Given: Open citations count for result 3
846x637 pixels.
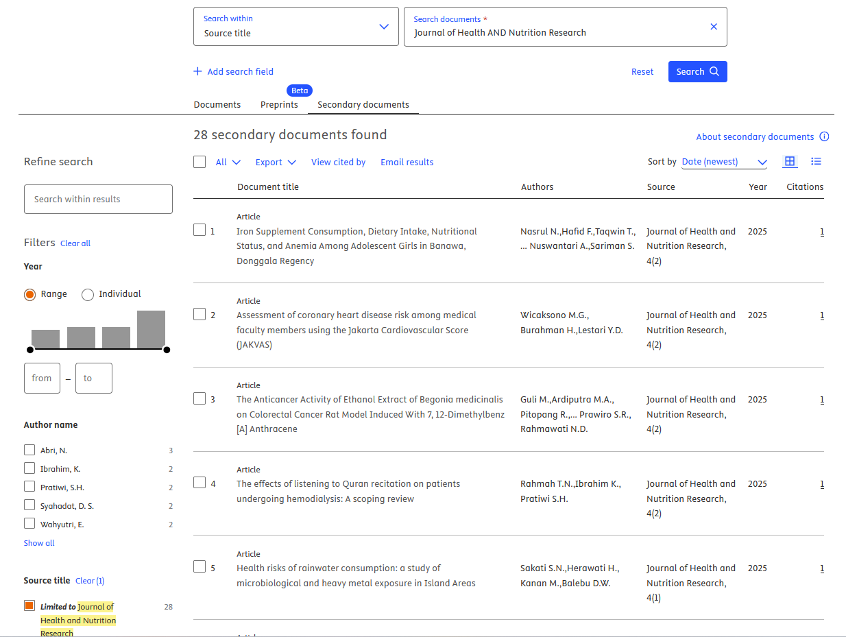Looking at the screenshot, I should point(822,400).
